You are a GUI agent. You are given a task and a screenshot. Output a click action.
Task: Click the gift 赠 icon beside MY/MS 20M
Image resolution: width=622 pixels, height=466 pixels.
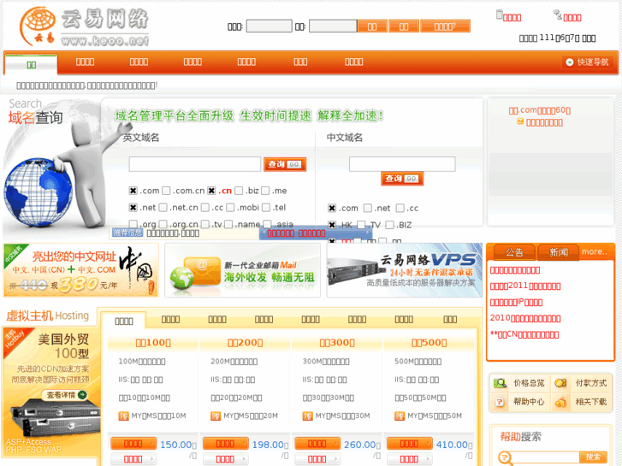coord(216,416)
